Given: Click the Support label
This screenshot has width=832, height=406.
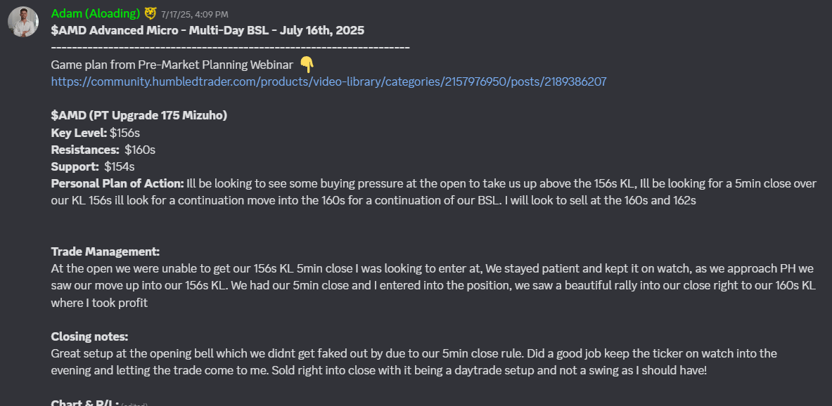Looking at the screenshot, I should (x=75, y=167).
